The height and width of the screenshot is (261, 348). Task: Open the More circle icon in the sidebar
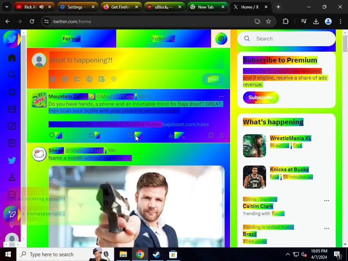pos(12,194)
